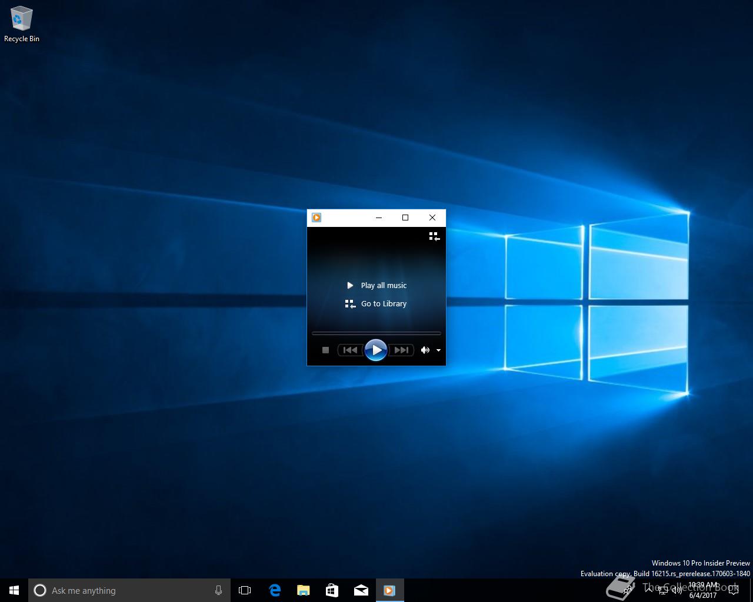The height and width of the screenshot is (602, 753).
Task: Select Play all music
Action: 376,285
